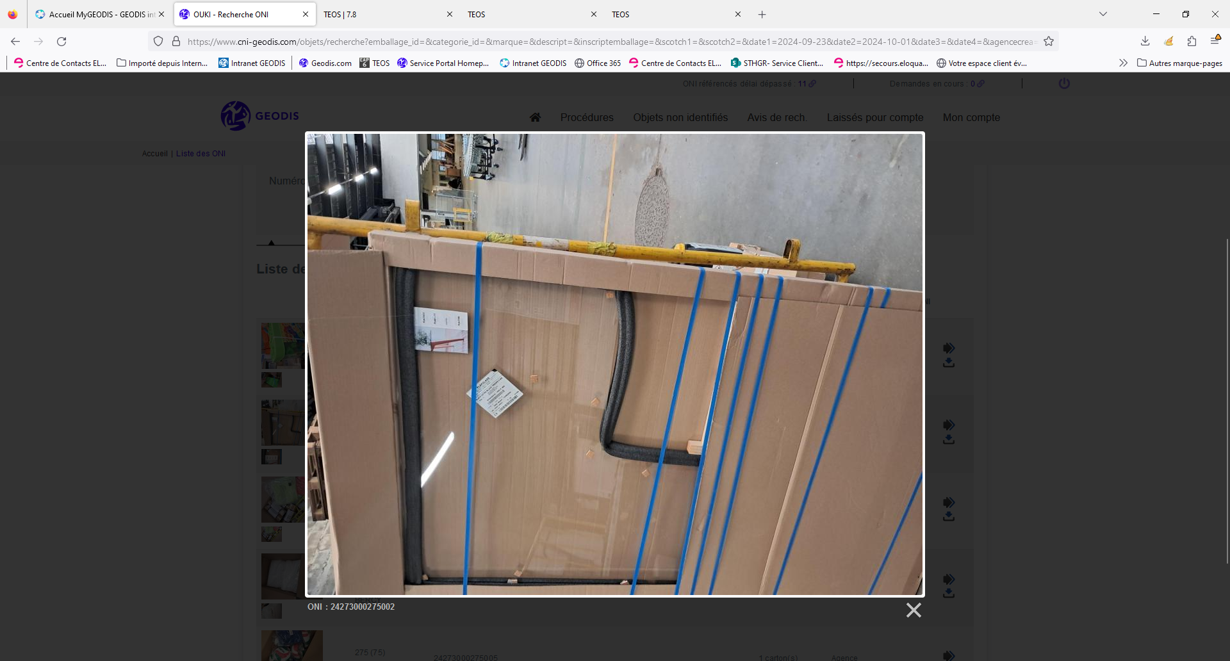The image size is (1230, 661).
Task: Click the power logout icon
Action: (x=1064, y=83)
